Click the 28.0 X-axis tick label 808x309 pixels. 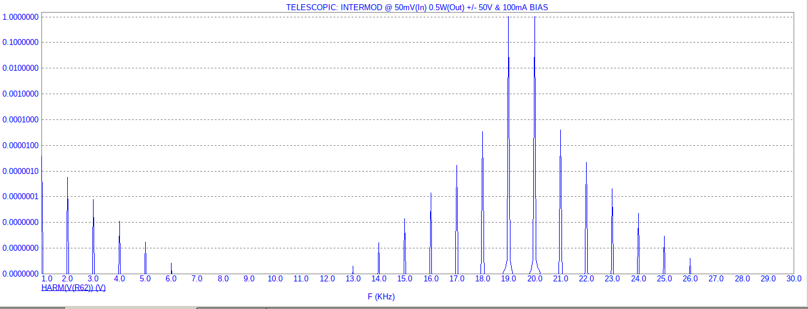tap(743, 279)
